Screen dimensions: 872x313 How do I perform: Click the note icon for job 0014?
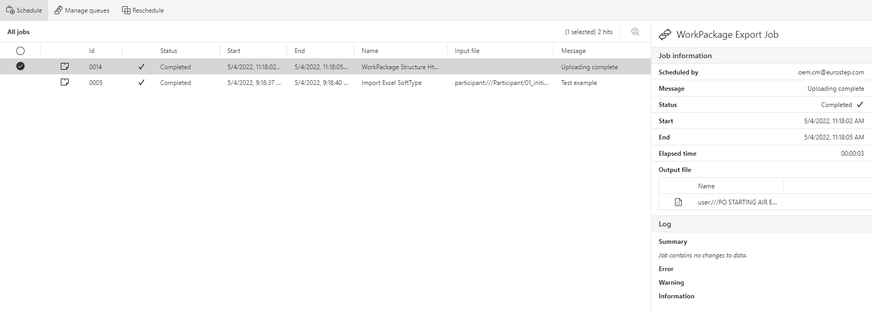point(65,67)
